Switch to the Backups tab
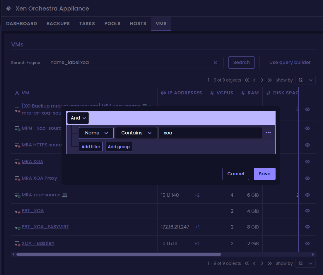Screen dimensions: 323x275 coord(58,24)
